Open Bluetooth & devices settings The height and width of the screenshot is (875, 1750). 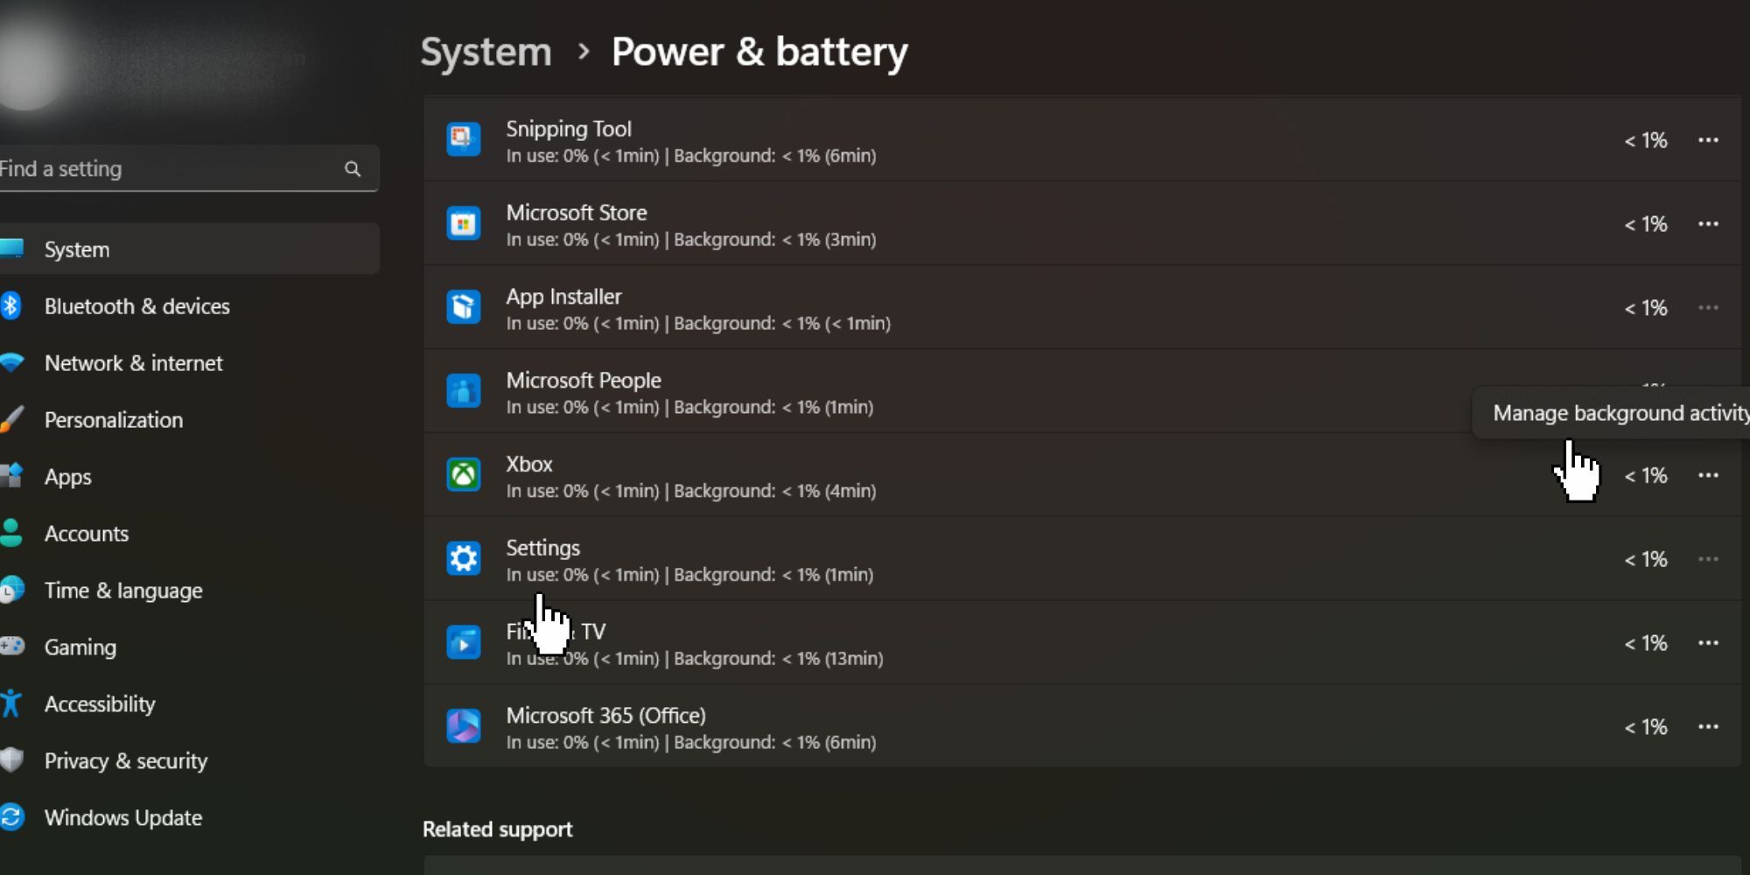click(x=189, y=306)
